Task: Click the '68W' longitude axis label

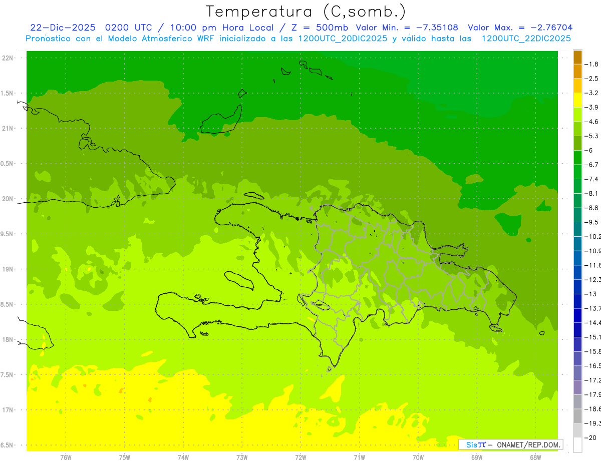Action: 535,457
